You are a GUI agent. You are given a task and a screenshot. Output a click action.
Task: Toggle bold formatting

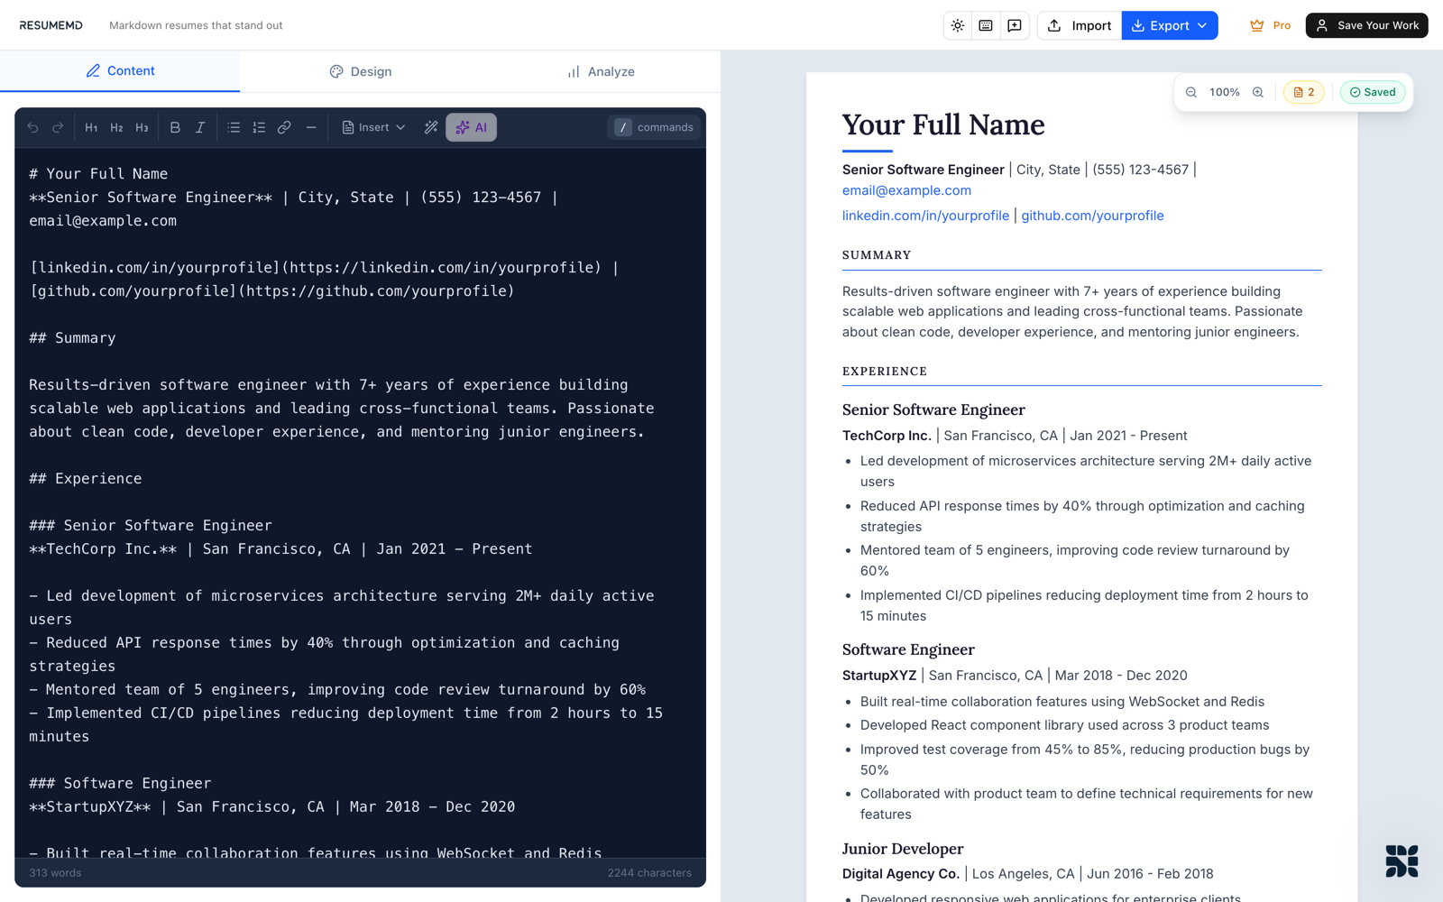tap(175, 127)
